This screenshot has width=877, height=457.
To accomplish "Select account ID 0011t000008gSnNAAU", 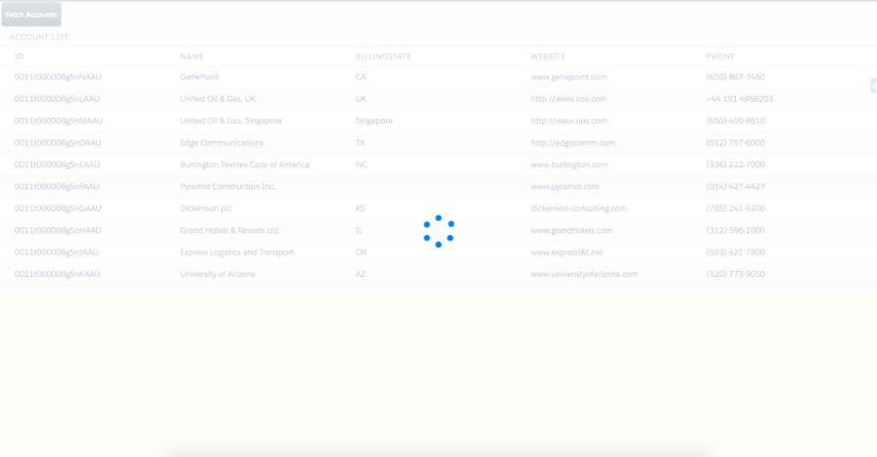I will 57,76.
